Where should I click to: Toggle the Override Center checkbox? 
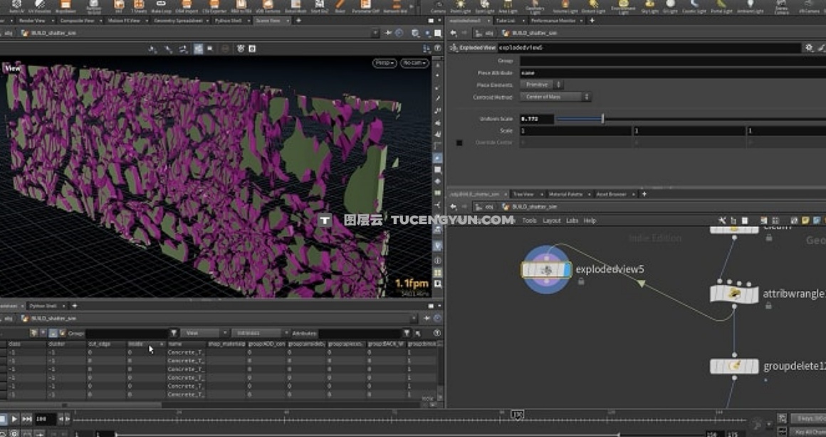pyautogui.click(x=459, y=142)
